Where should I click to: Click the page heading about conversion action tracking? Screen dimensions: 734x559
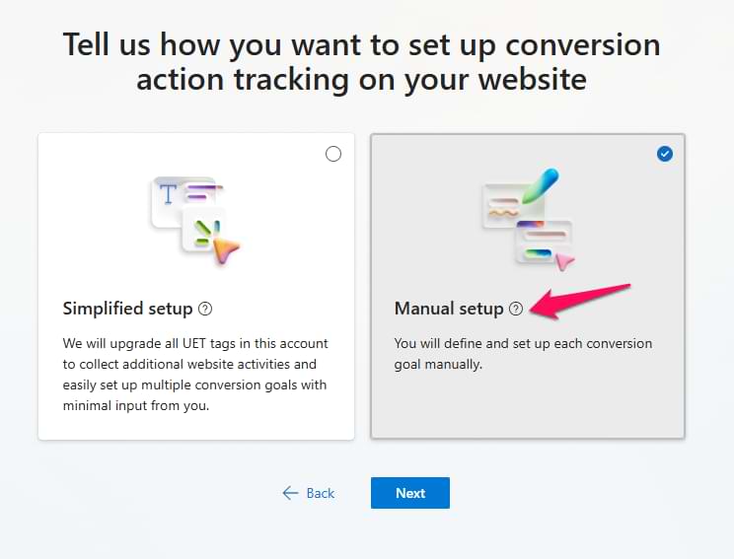click(x=361, y=61)
